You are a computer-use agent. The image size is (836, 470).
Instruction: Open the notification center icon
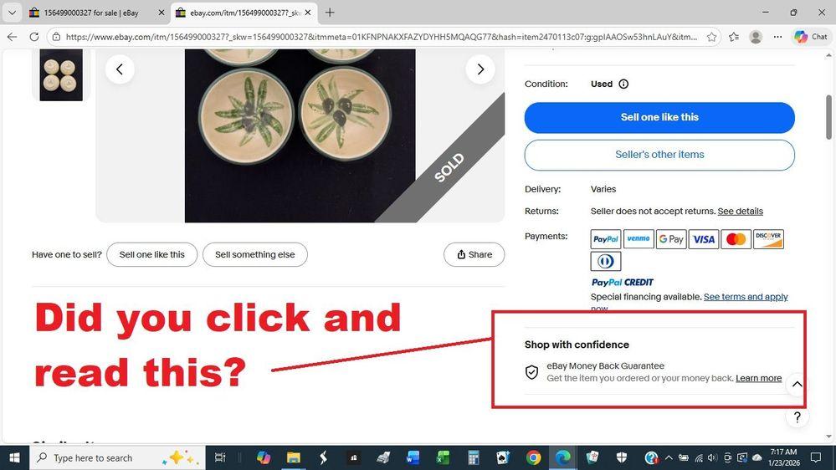[x=816, y=457]
